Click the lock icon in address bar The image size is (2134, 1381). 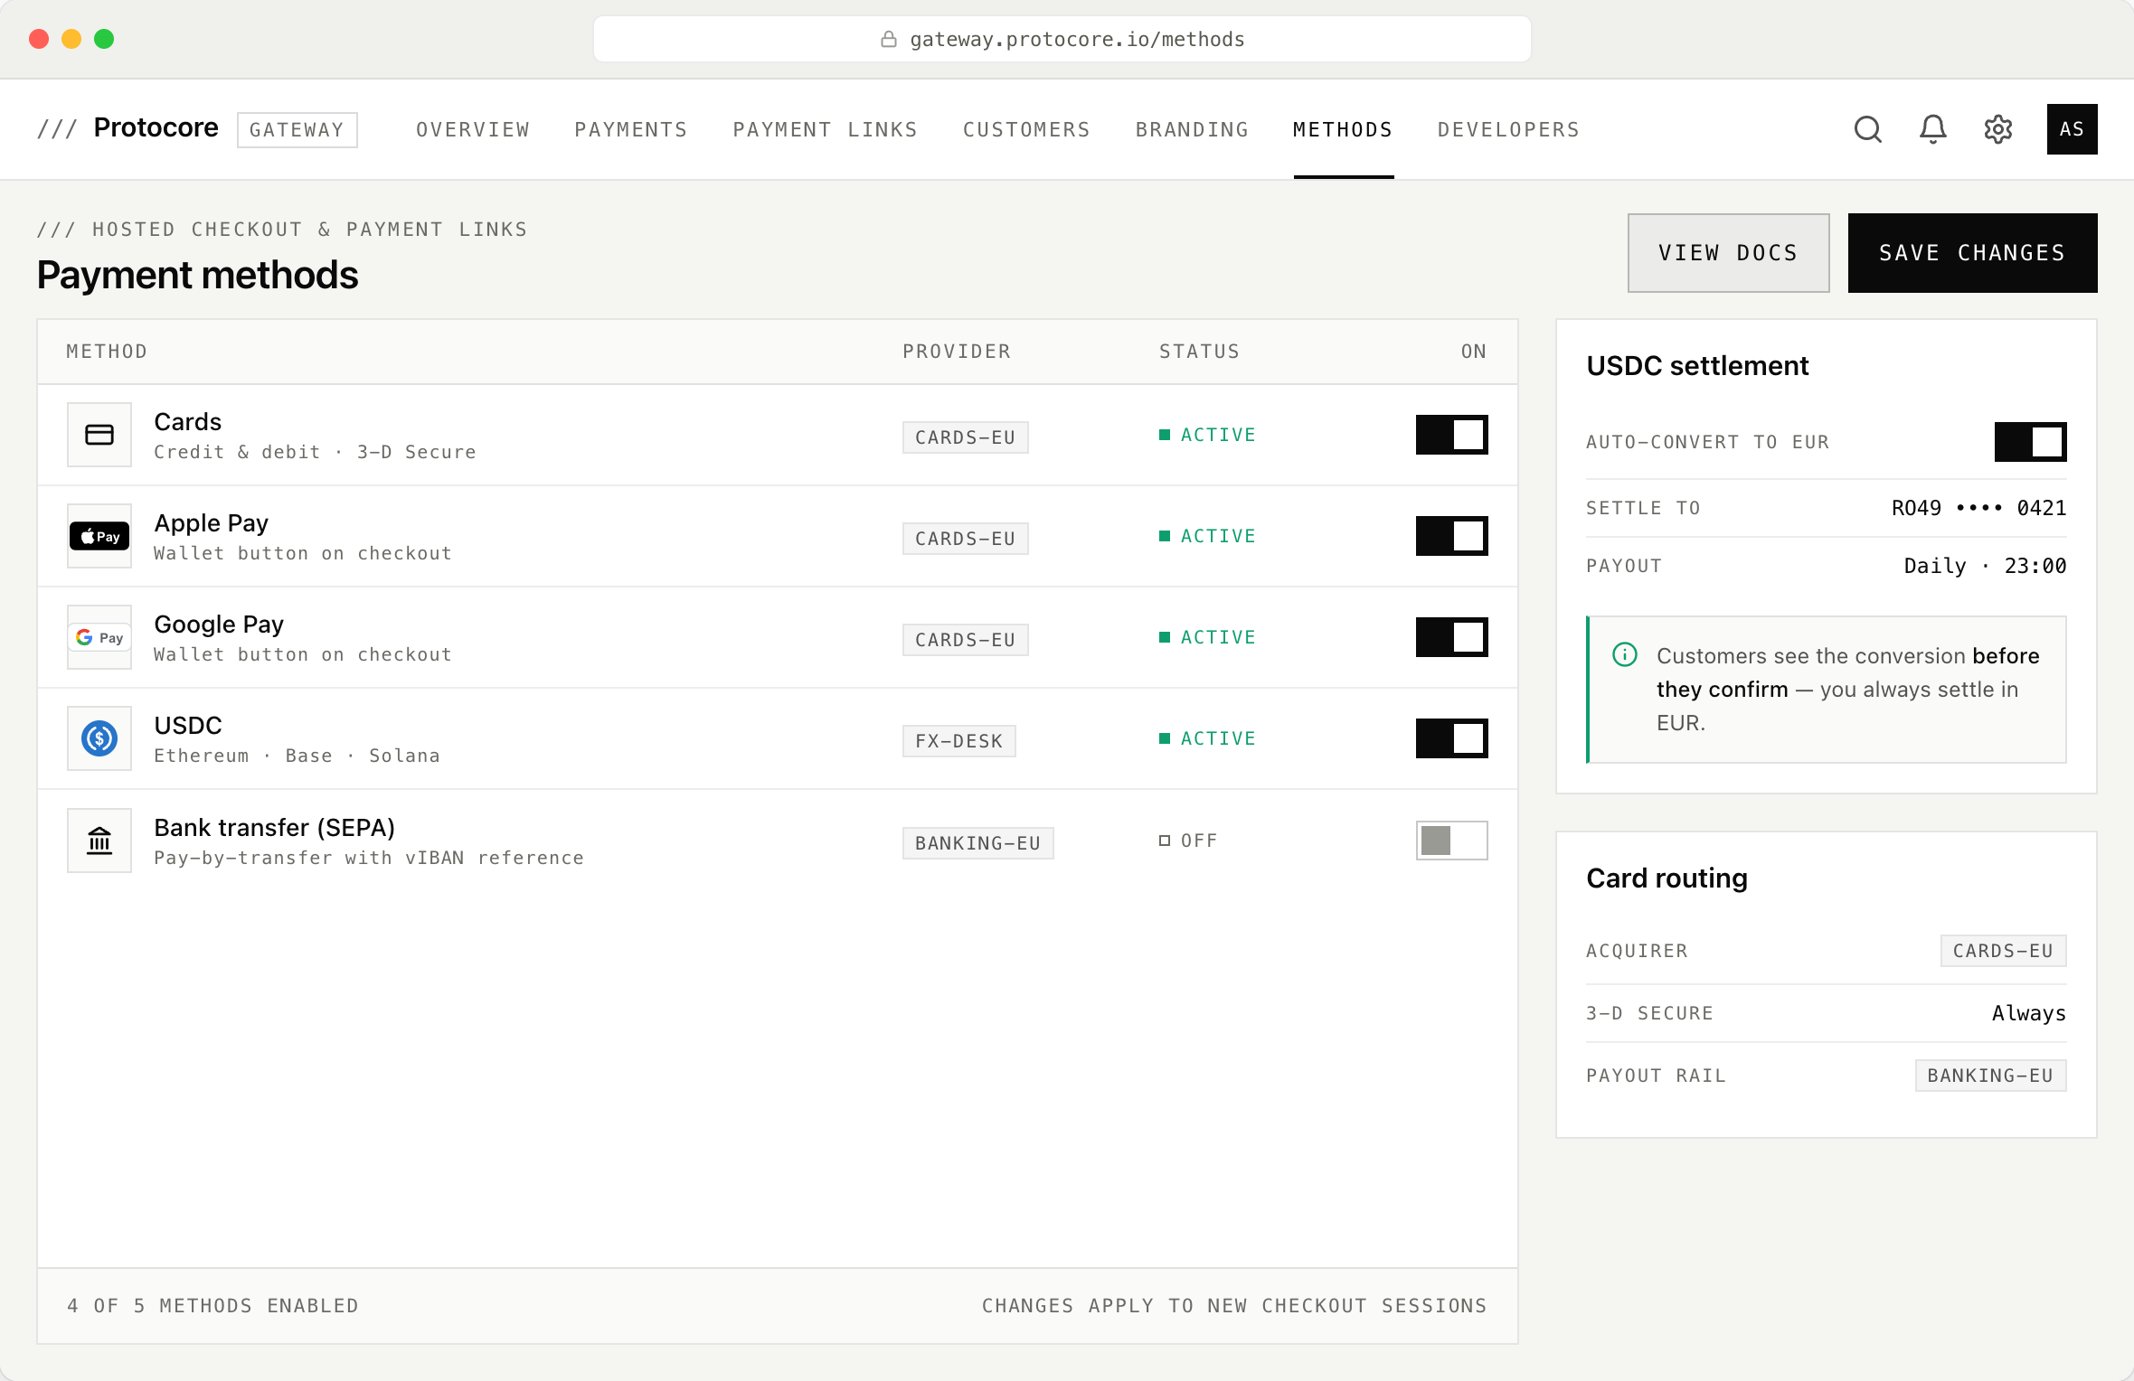click(889, 39)
